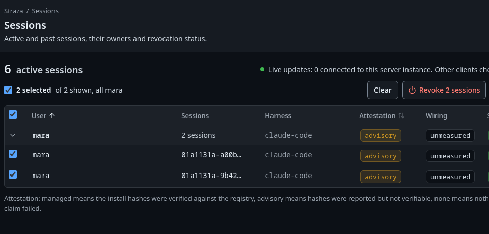
Task: Toggle the header select-all checkbox in table
Action: pos(13,114)
